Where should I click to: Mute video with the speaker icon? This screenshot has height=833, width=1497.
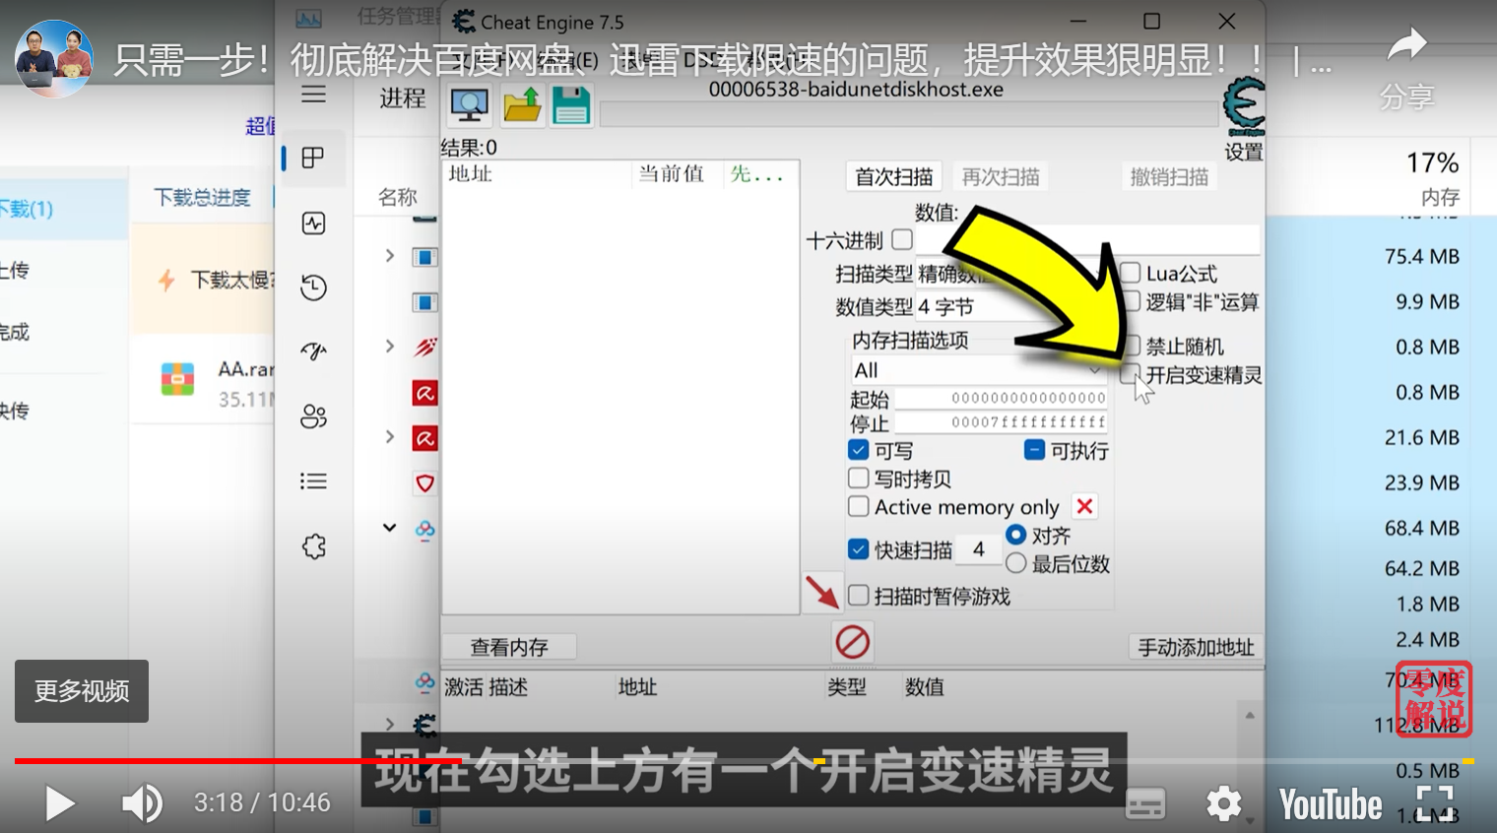click(142, 803)
